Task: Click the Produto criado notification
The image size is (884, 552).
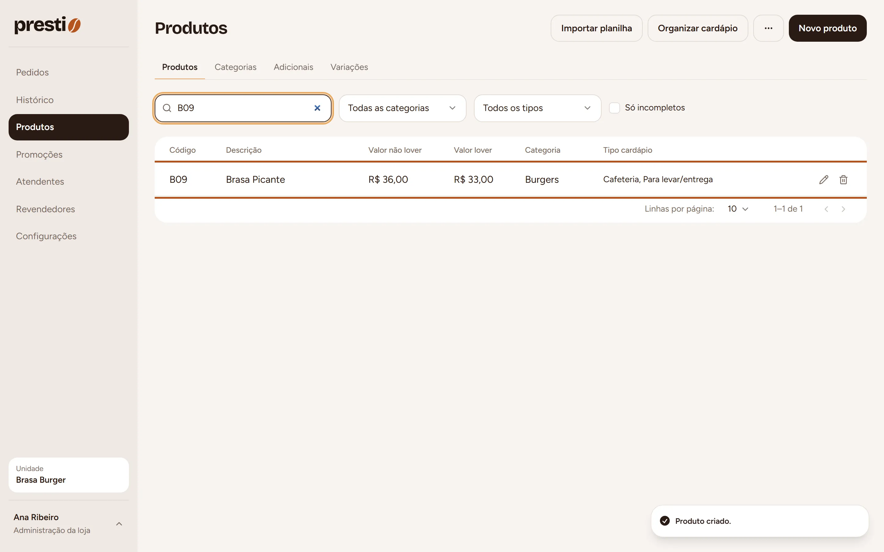Action: click(759, 521)
